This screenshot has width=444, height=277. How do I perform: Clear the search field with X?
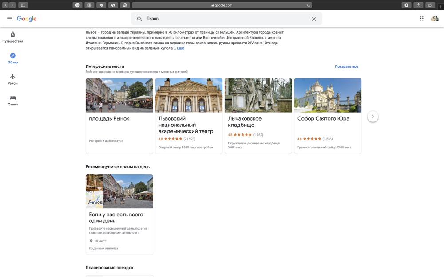[x=314, y=19]
